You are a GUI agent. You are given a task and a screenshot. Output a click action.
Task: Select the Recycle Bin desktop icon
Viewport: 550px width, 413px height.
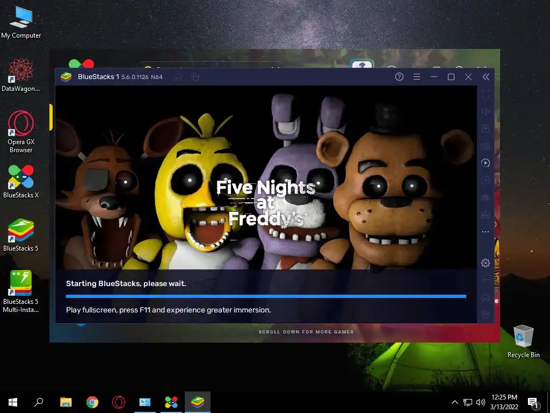coord(523,341)
